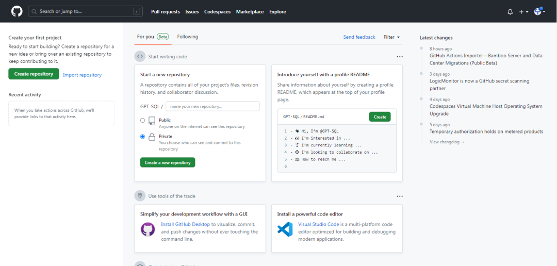Click the Visual Studio Code icon
Viewport: 557px width, 266px height.
click(285, 229)
